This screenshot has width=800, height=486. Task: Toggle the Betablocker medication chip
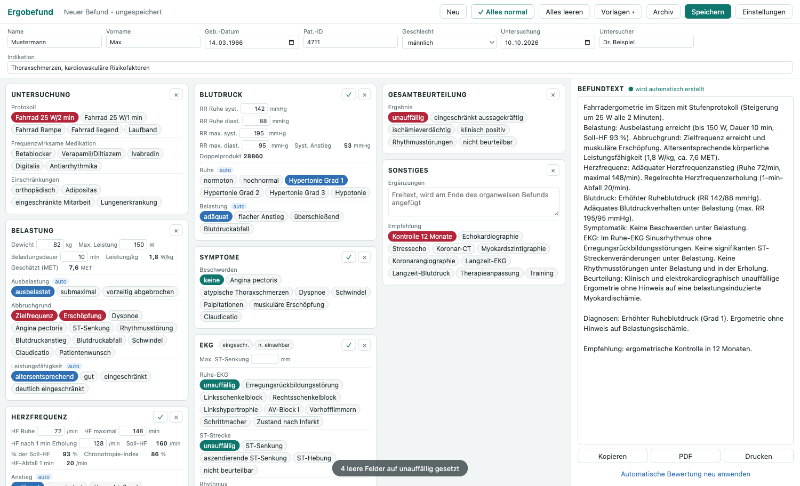[34, 153]
